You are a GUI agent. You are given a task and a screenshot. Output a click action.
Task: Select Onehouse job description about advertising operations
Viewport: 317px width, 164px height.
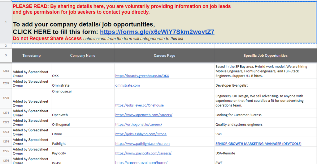[x=265, y=98]
